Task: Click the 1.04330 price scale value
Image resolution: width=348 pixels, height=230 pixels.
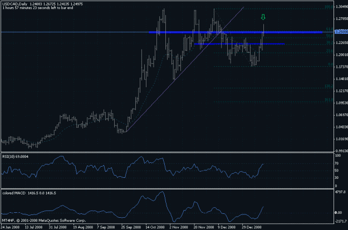Action: (342, 127)
